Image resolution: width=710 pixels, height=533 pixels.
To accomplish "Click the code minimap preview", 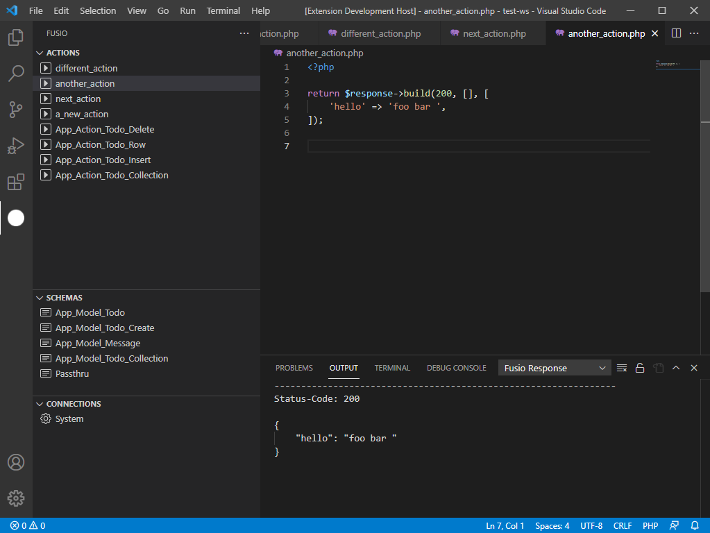I will pos(677,66).
